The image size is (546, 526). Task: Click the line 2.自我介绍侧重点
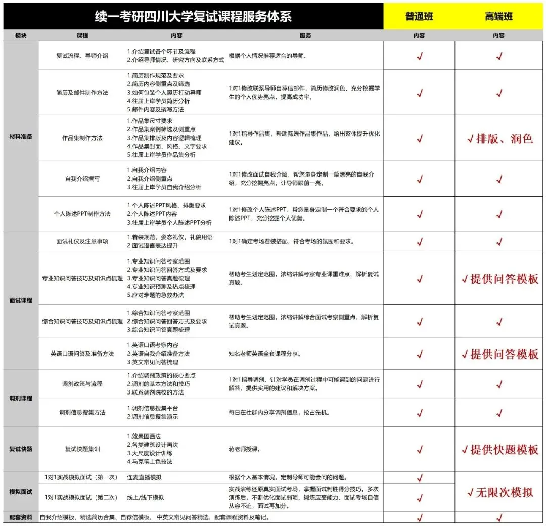coord(150,179)
